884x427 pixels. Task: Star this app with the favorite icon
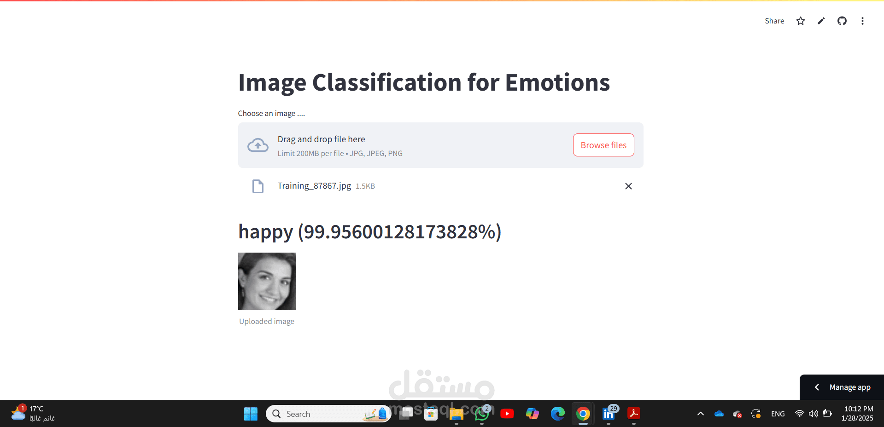click(801, 21)
